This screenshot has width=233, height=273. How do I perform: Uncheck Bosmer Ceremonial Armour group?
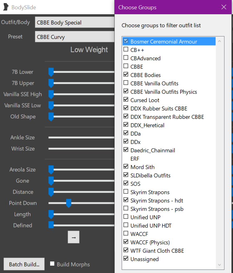[x=126, y=41]
